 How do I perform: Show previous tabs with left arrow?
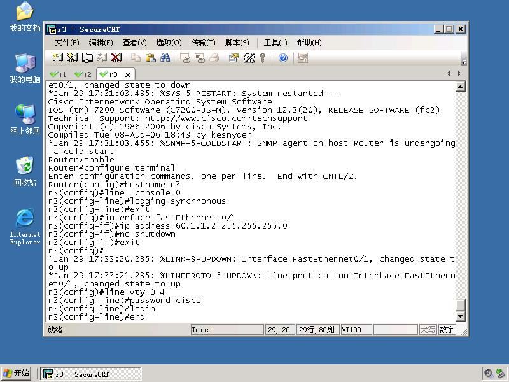449,74
